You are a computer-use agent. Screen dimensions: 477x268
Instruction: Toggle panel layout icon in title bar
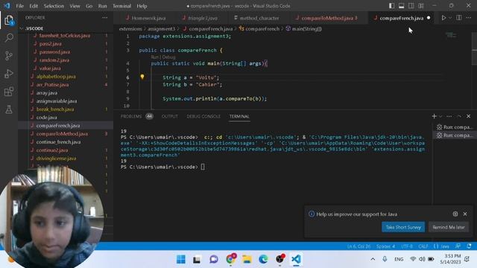(401, 6)
